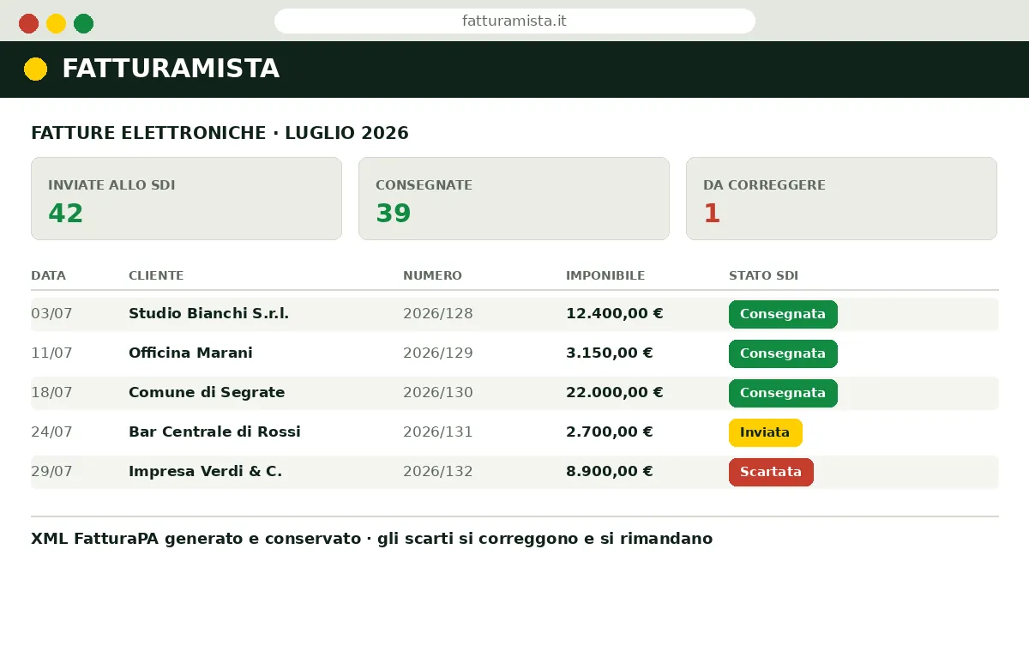Image resolution: width=1029 pixels, height=652 pixels.
Task: Select the Studio Bianchi S.r.l. invoice row
Action: pos(514,314)
